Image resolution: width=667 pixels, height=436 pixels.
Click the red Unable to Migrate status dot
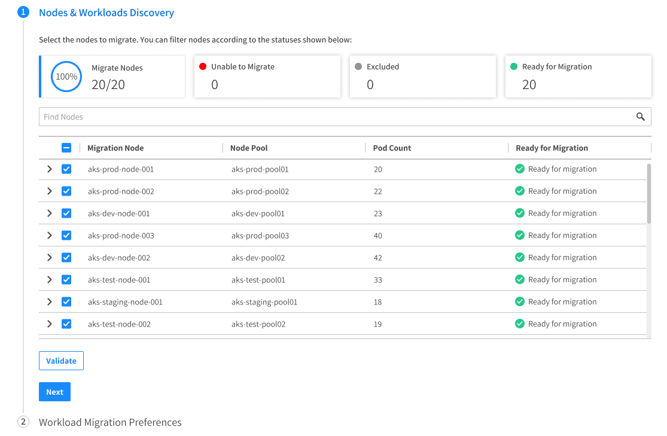pos(203,67)
